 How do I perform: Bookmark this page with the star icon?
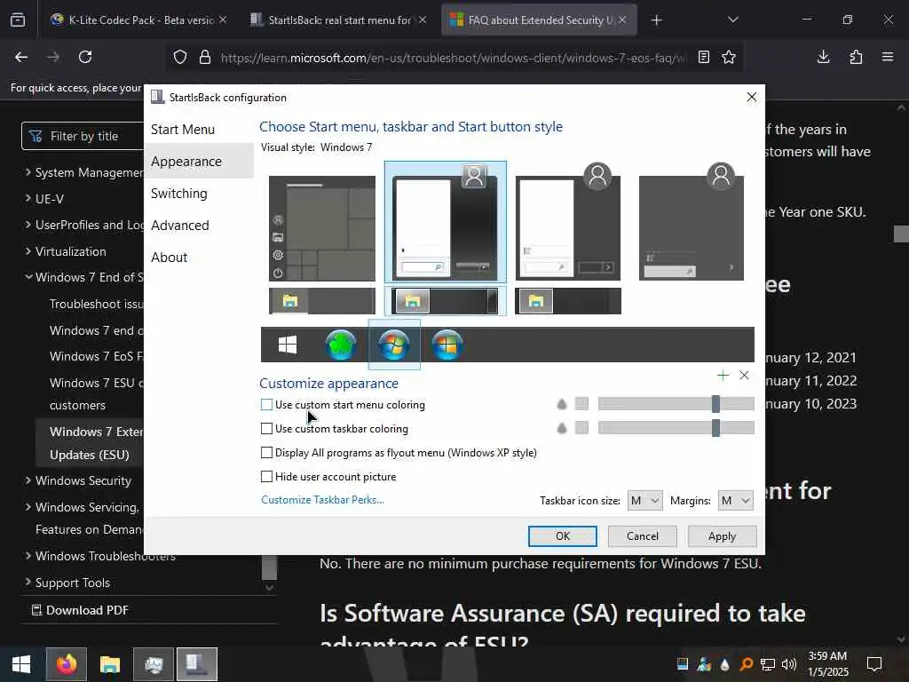(729, 57)
